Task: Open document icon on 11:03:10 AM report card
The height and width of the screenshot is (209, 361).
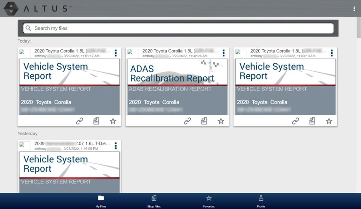Action: coord(312,121)
